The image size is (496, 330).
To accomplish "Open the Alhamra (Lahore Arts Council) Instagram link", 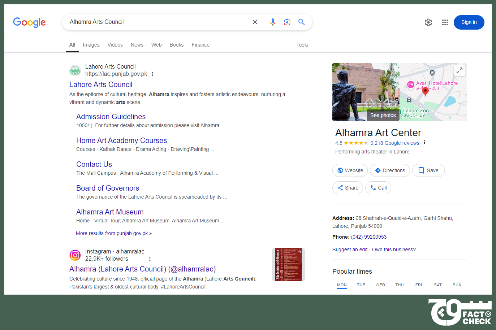I will point(142,269).
